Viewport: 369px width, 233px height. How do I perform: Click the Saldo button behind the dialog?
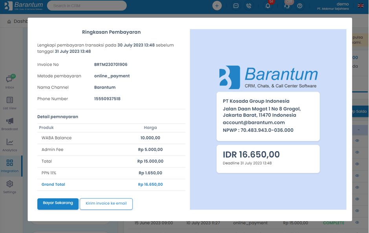(x=360, y=111)
